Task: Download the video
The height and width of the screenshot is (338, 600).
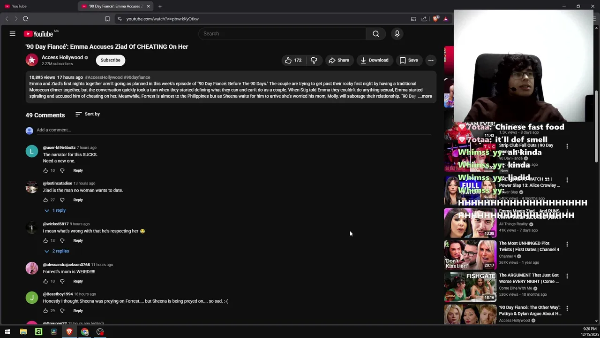Action: pyautogui.click(x=374, y=60)
